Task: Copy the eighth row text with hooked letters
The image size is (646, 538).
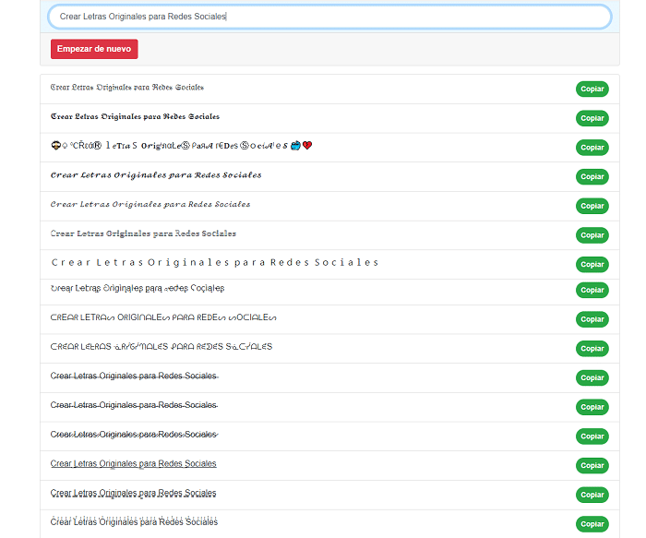Action: [x=592, y=290]
